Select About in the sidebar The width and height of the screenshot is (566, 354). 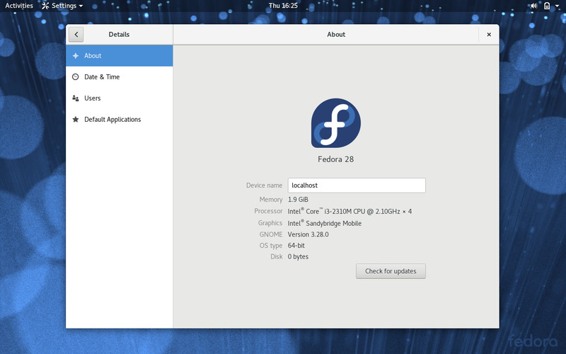(x=119, y=56)
